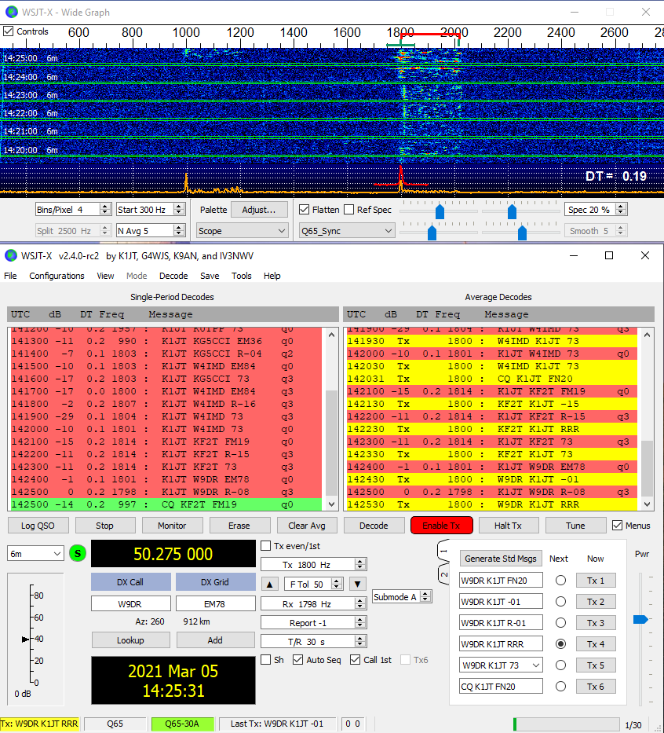This screenshot has height=733, width=664.
Task: Click the DX Grid field containing EM78
Action: [215, 604]
